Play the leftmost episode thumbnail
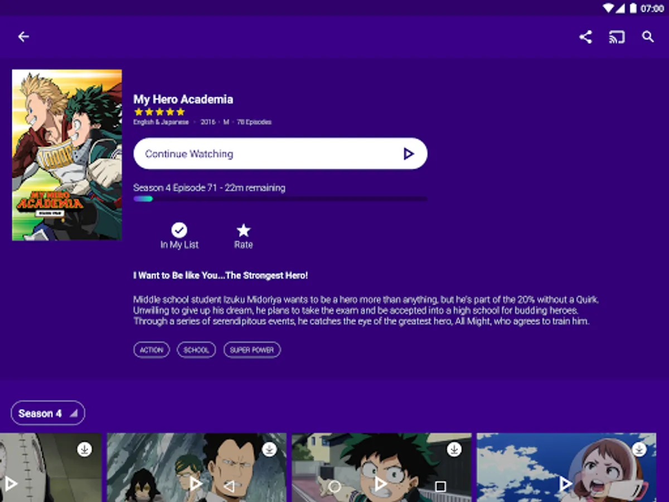Viewport: 669px width, 502px height. (x=11, y=484)
